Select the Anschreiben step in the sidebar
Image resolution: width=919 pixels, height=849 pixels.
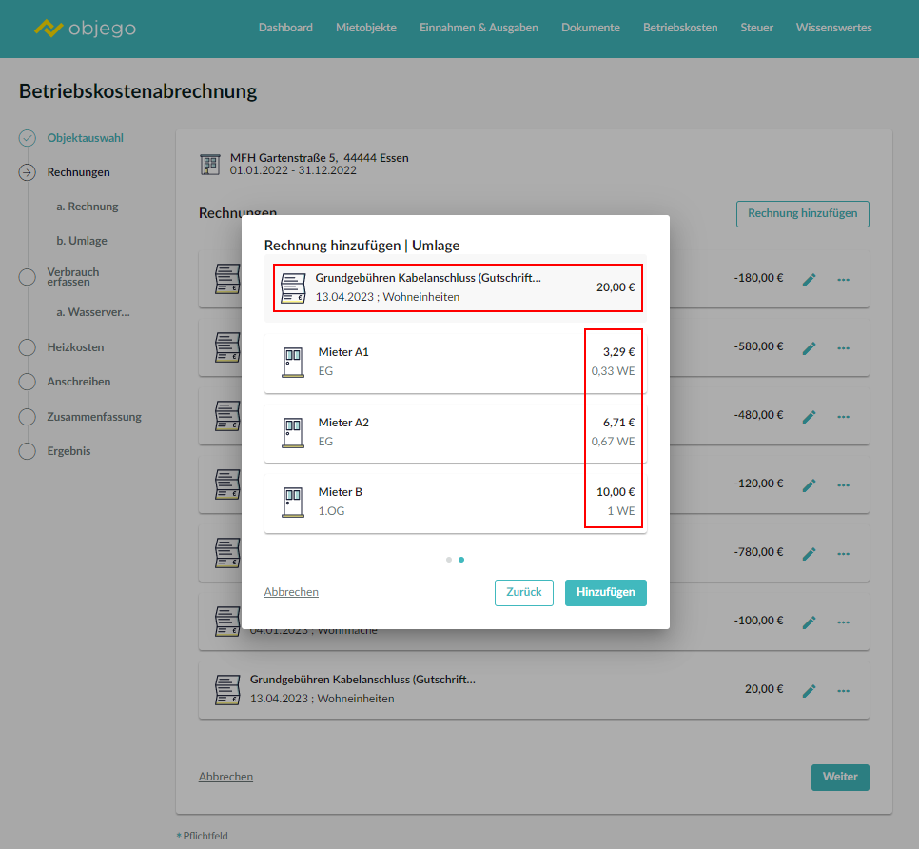[x=79, y=382]
